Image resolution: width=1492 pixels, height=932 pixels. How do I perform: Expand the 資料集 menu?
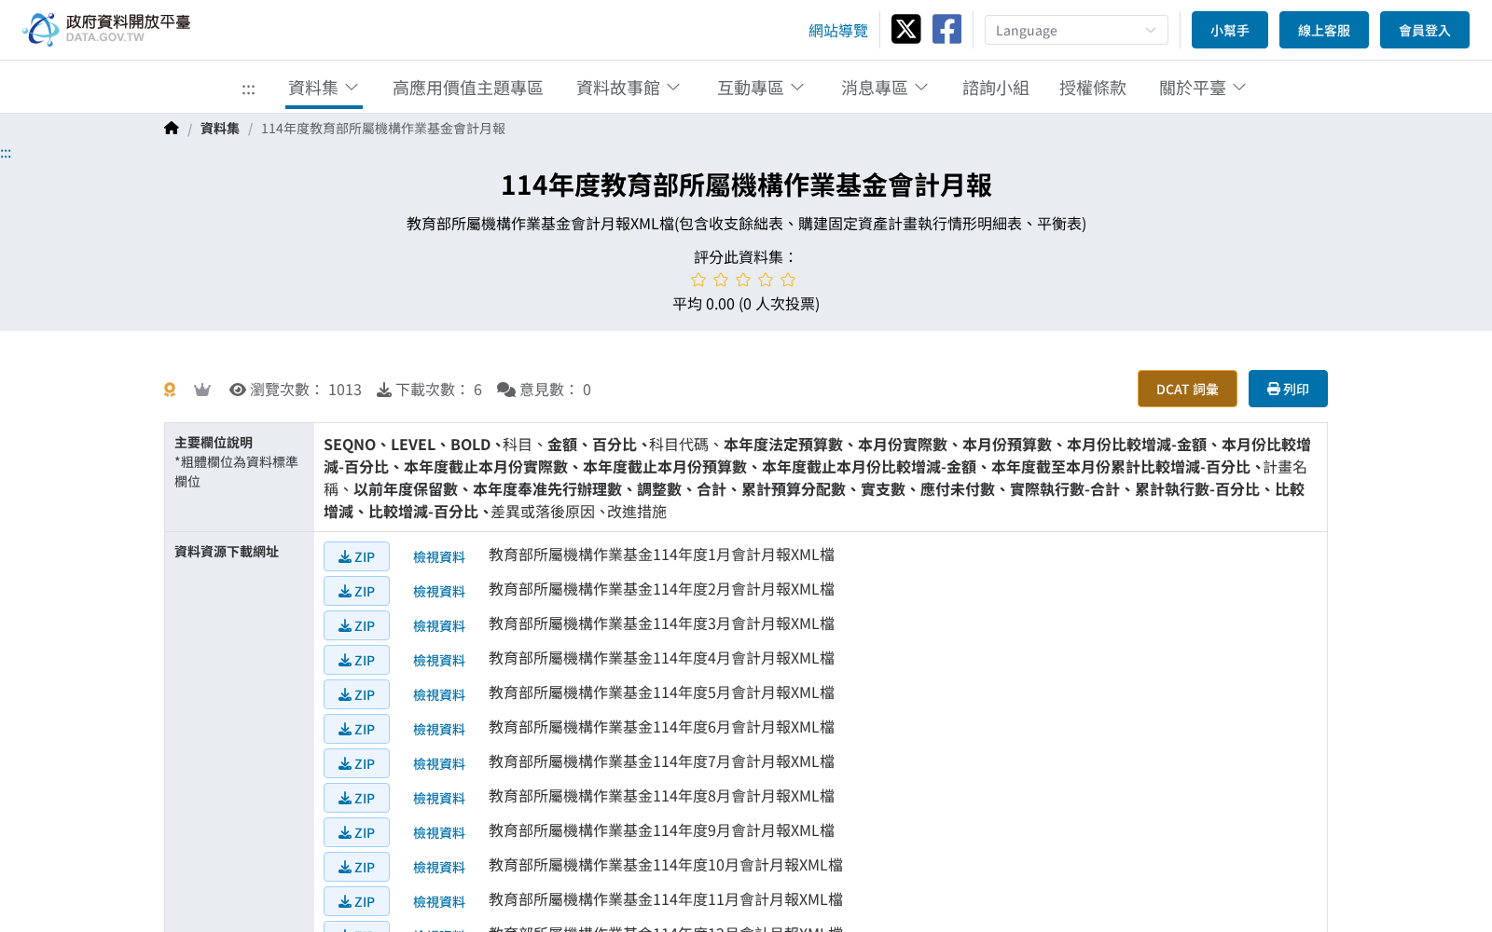tap(324, 88)
